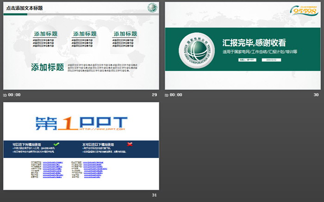Click slide number 31 label

point(154,195)
